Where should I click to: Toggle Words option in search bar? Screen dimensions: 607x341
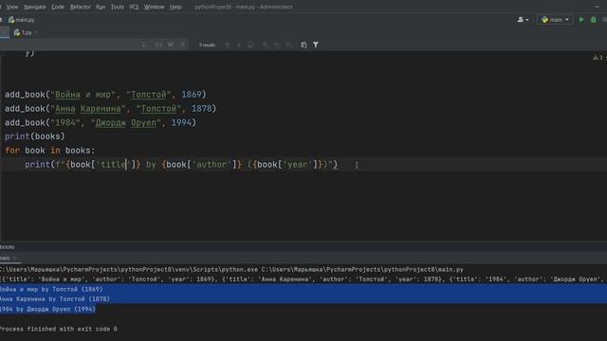click(x=171, y=45)
